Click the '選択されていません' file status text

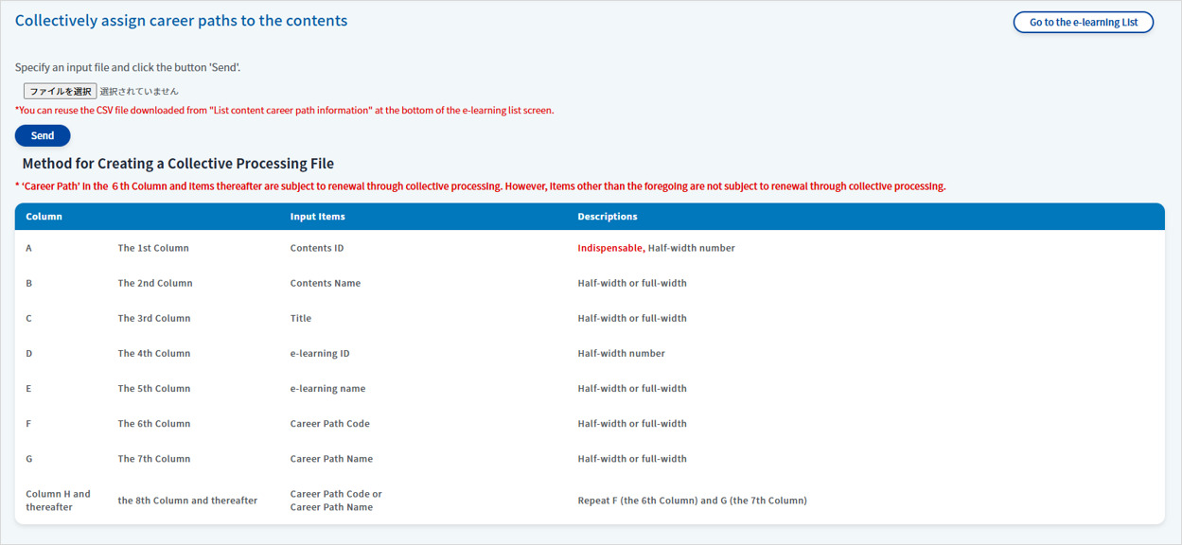point(139,92)
